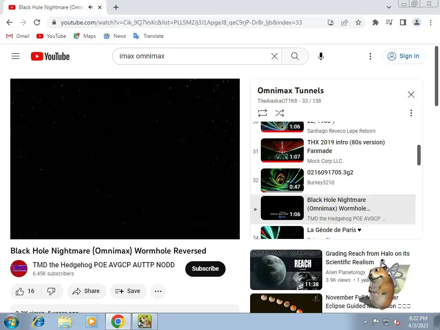Click the playlist panel scrollbar thumb
440x330 pixels.
pos(419,155)
